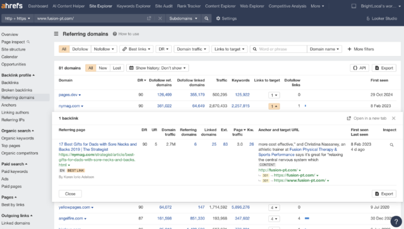This screenshot has height=229, width=404.
Task: Click Page inspect search icon in sidebar
Action: pos(28,42)
